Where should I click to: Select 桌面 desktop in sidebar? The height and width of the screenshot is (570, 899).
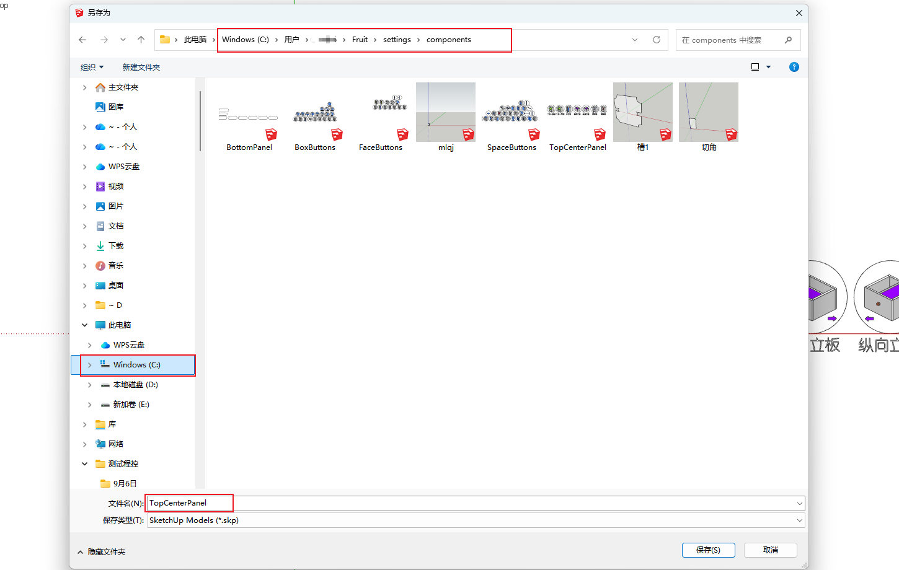pos(115,286)
